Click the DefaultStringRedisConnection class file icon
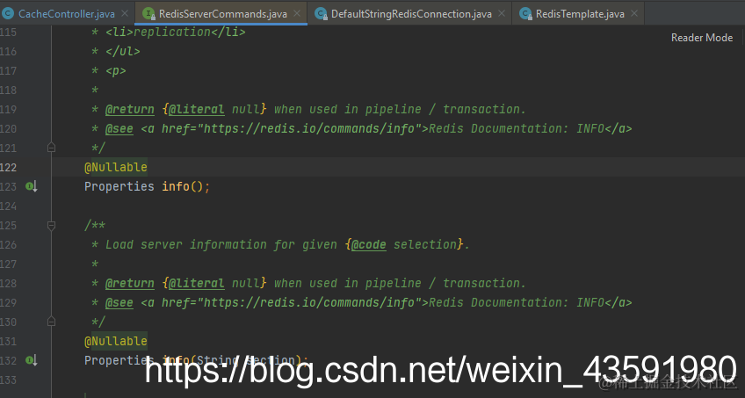 322,14
